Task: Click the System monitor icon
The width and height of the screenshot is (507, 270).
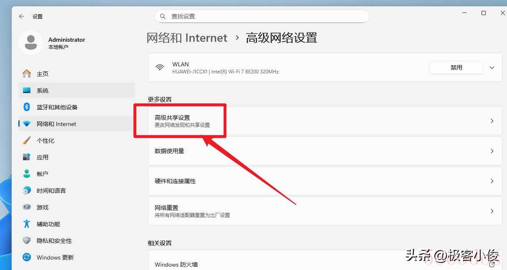Action: coord(27,90)
